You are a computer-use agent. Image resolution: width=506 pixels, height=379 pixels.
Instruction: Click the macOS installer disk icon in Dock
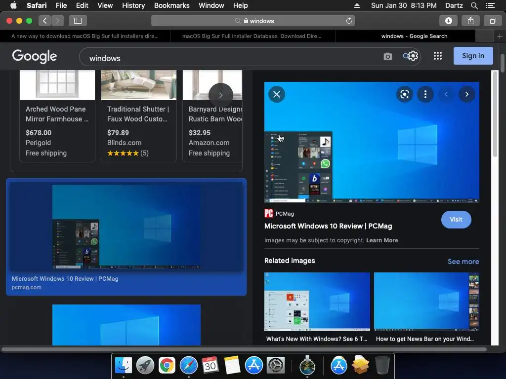(x=307, y=365)
